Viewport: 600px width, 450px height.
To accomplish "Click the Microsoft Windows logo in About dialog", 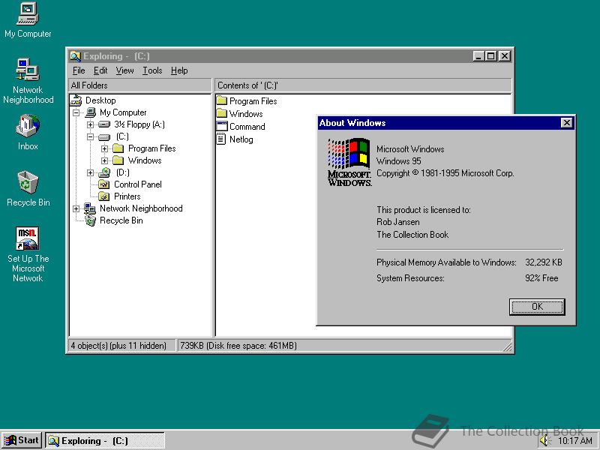I will point(349,163).
